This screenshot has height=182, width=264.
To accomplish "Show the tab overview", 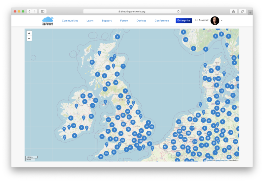I will tap(242, 11).
